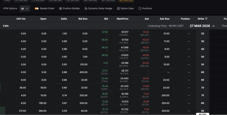This screenshot has width=227, height=115.
Task: Click bid price 13.26 for strike 80
Action: (105, 101)
